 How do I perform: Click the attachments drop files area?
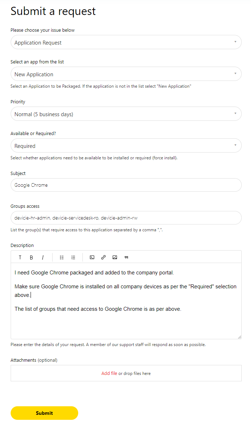126,373
